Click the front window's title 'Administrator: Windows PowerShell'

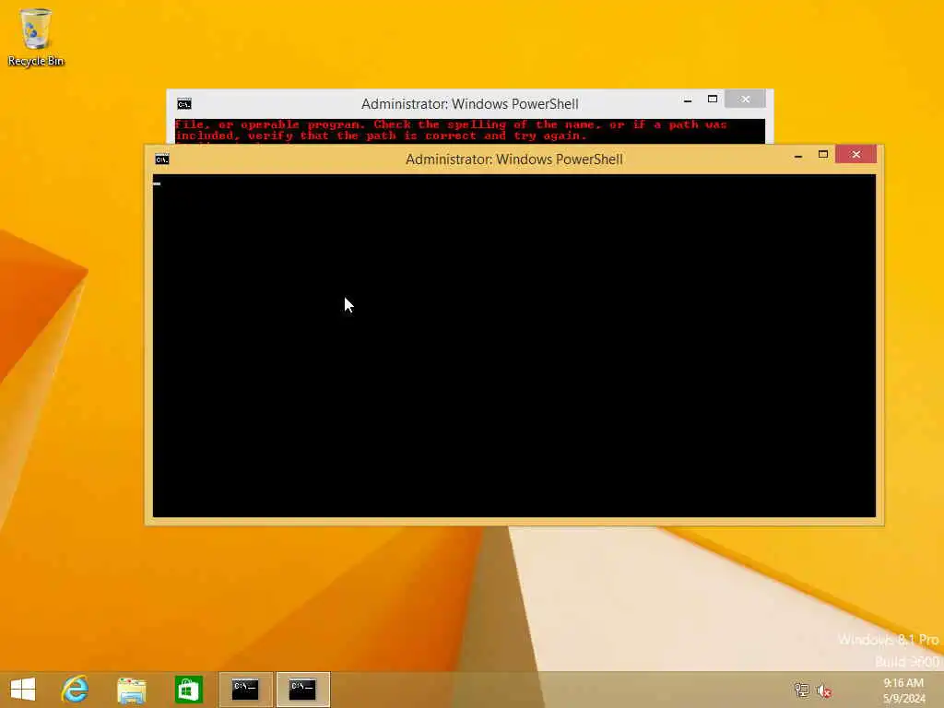514,159
